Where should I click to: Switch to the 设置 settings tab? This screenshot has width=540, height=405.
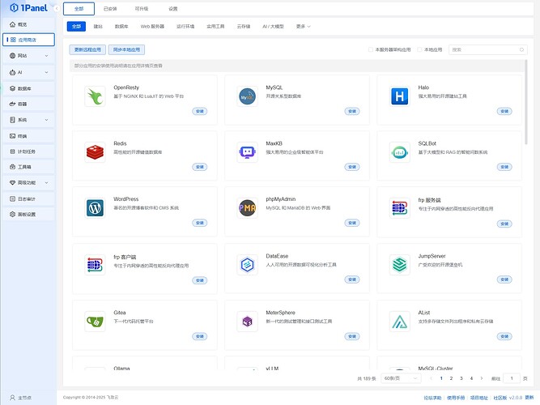tap(173, 9)
